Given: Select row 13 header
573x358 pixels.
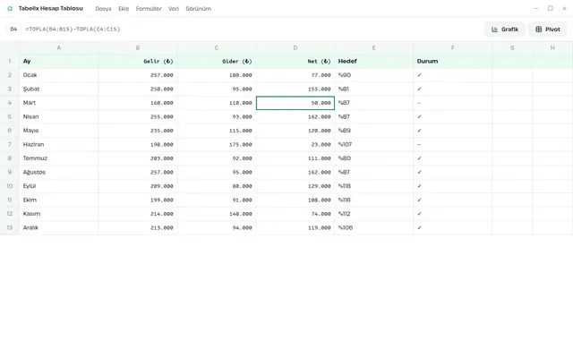Looking at the screenshot, I should click(x=10, y=227).
